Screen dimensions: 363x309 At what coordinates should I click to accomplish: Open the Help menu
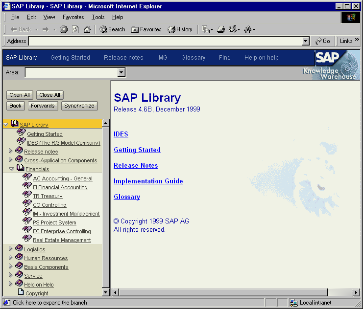pos(118,17)
